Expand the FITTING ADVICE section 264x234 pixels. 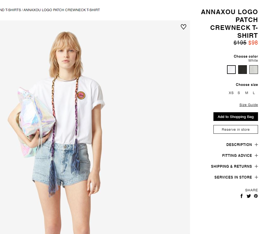(x=237, y=155)
